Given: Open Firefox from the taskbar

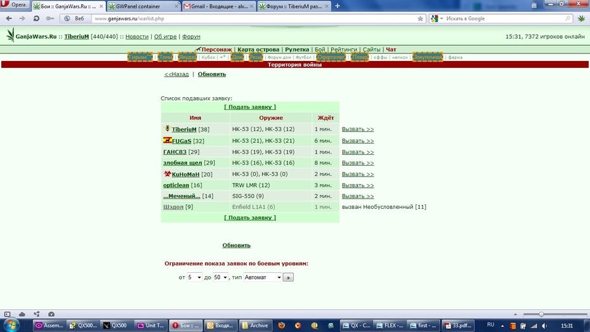Looking at the screenshot, I should 282,325.
